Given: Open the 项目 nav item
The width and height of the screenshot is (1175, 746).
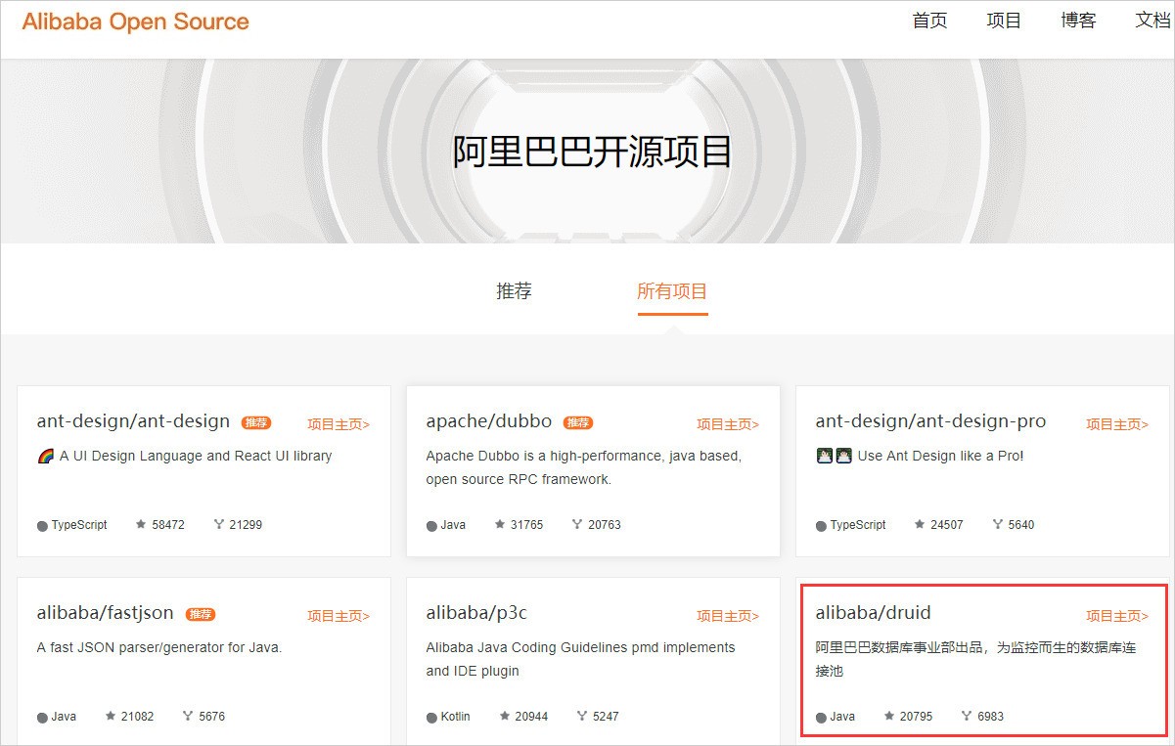Looking at the screenshot, I should tap(1004, 21).
